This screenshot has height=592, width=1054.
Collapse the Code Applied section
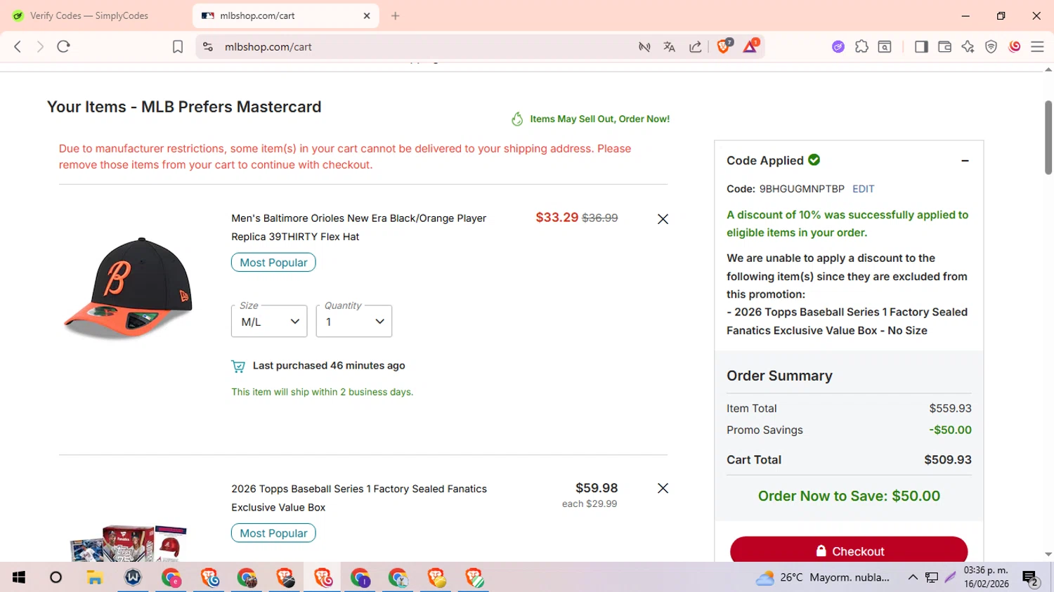click(965, 161)
